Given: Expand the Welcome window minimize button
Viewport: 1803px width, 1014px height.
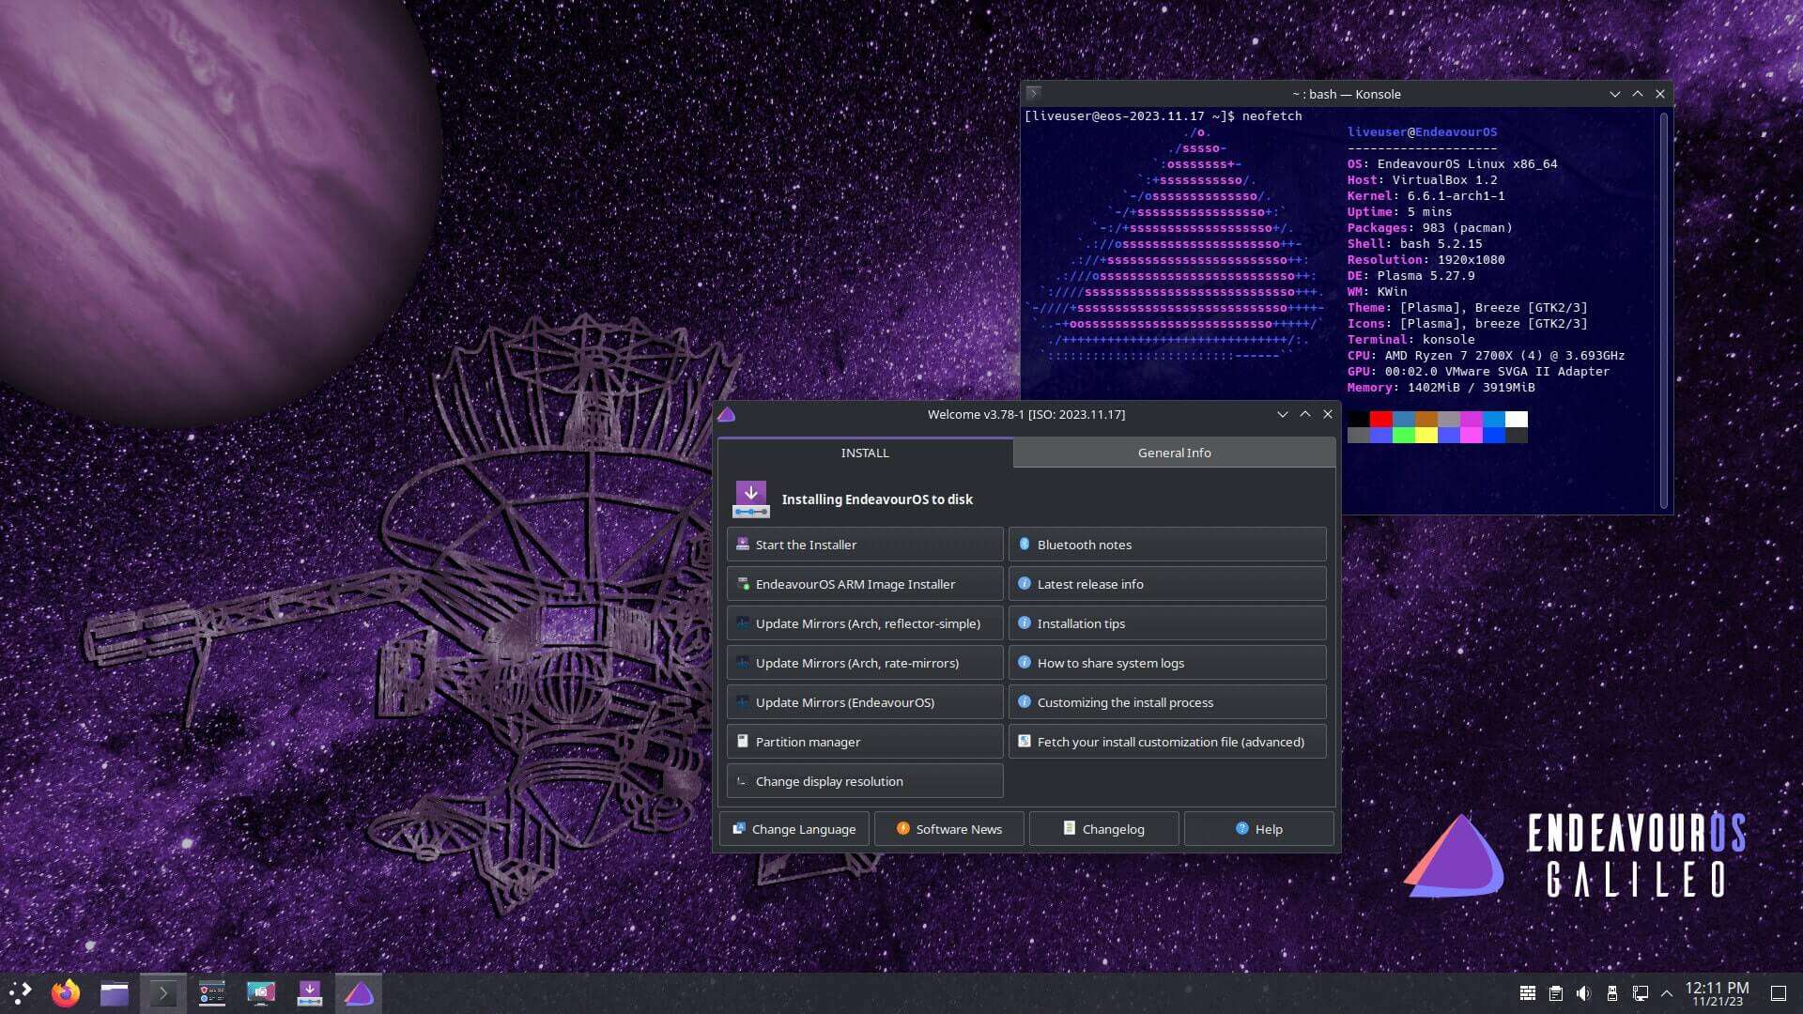Looking at the screenshot, I should point(1282,413).
